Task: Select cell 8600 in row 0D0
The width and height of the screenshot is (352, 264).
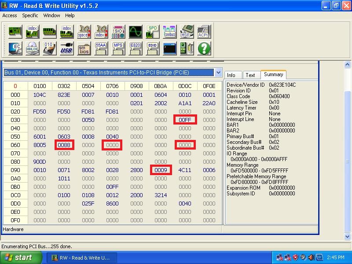Action: pos(112,204)
